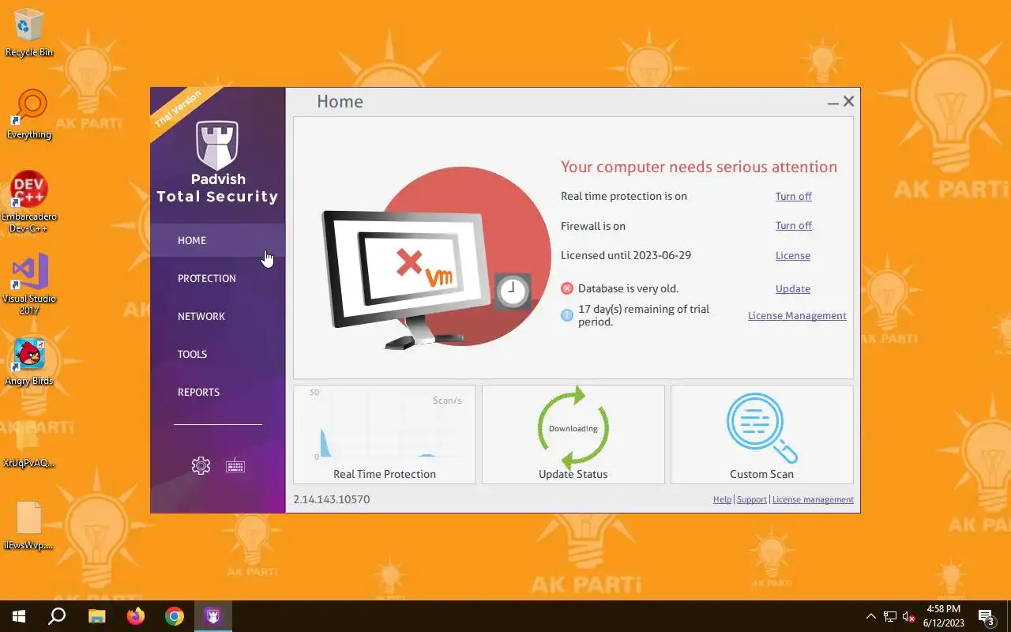Open the Help link in footer
Viewport: 1011px width, 632px height.
[722, 499]
